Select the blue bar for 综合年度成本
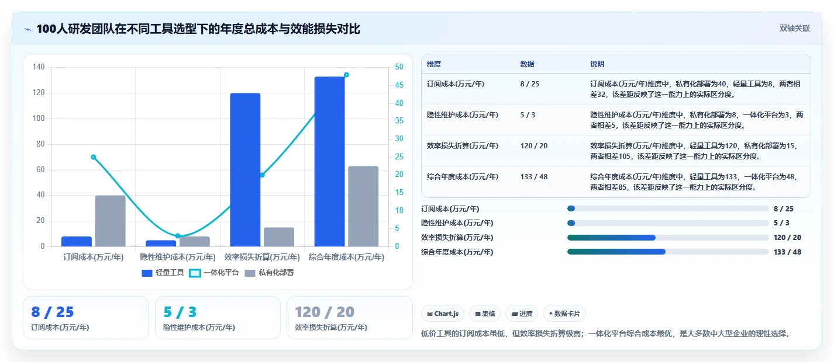This screenshot has height=362, width=834. (329, 162)
